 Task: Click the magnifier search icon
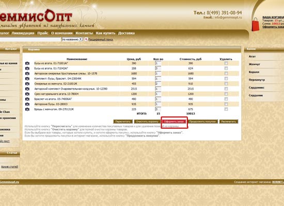tap(86, 39)
